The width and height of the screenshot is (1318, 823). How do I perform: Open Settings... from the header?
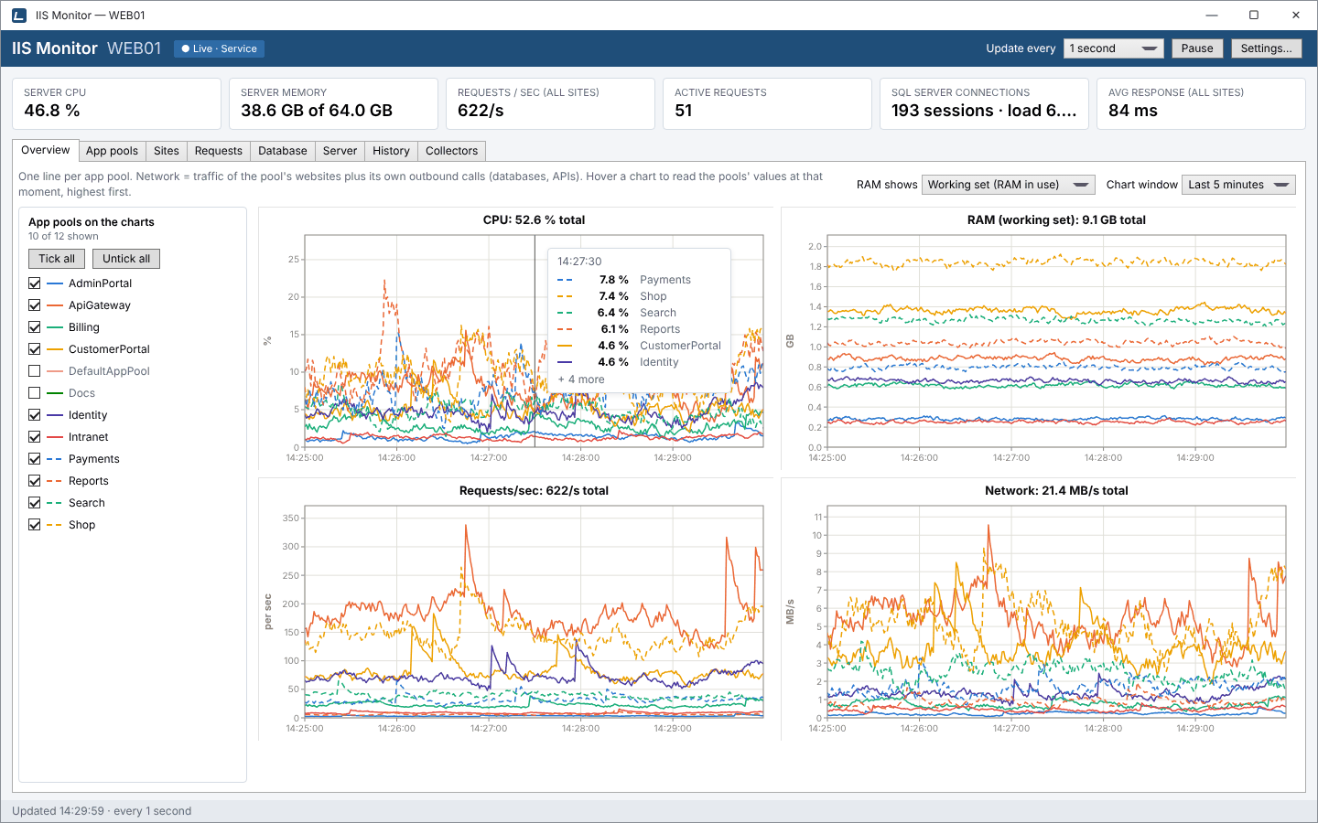pyautogui.click(x=1267, y=48)
